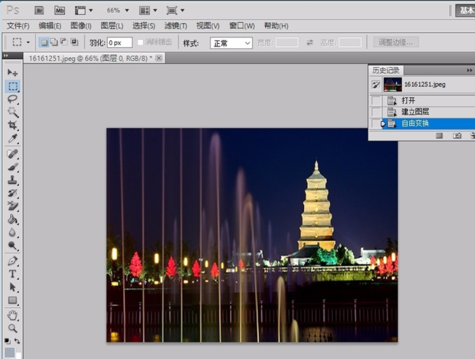Select the Eraser tool
Screen dimensions: 475x359
[x=13, y=206]
